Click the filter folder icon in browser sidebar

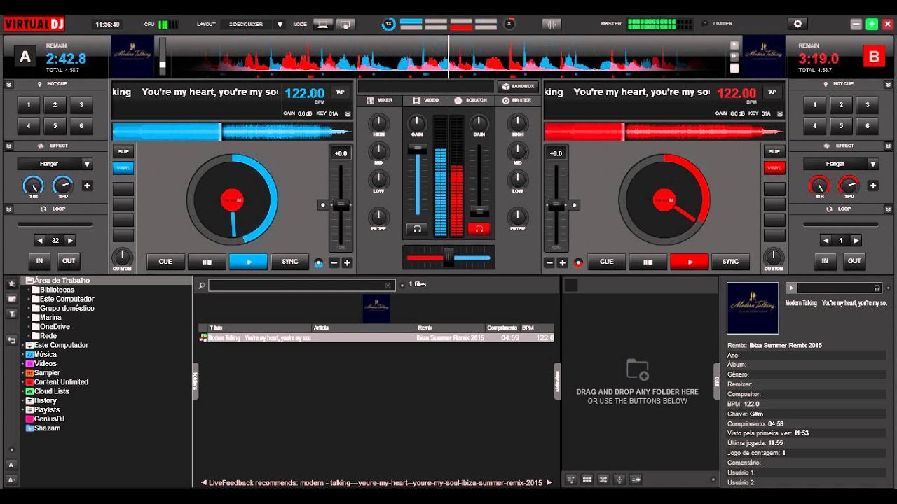11,314
